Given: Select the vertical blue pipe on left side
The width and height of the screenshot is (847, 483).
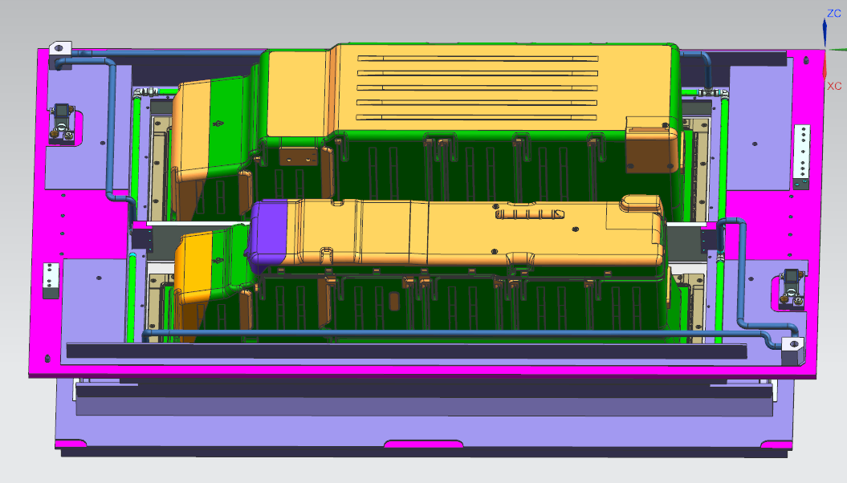Looking at the screenshot, I should click(x=111, y=128).
